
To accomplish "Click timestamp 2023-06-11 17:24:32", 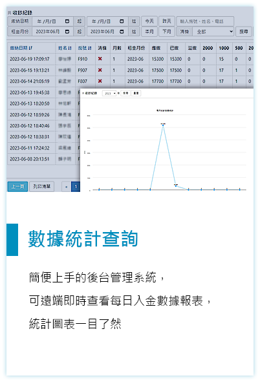I will (30, 148).
